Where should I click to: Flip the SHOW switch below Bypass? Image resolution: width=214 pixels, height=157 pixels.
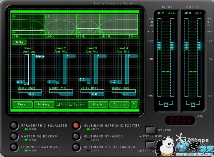click(x=150, y=144)
